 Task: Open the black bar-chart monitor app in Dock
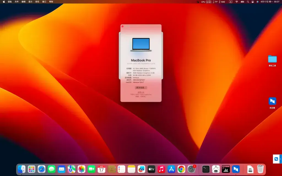pyautogui.click(x=226, y=169)
